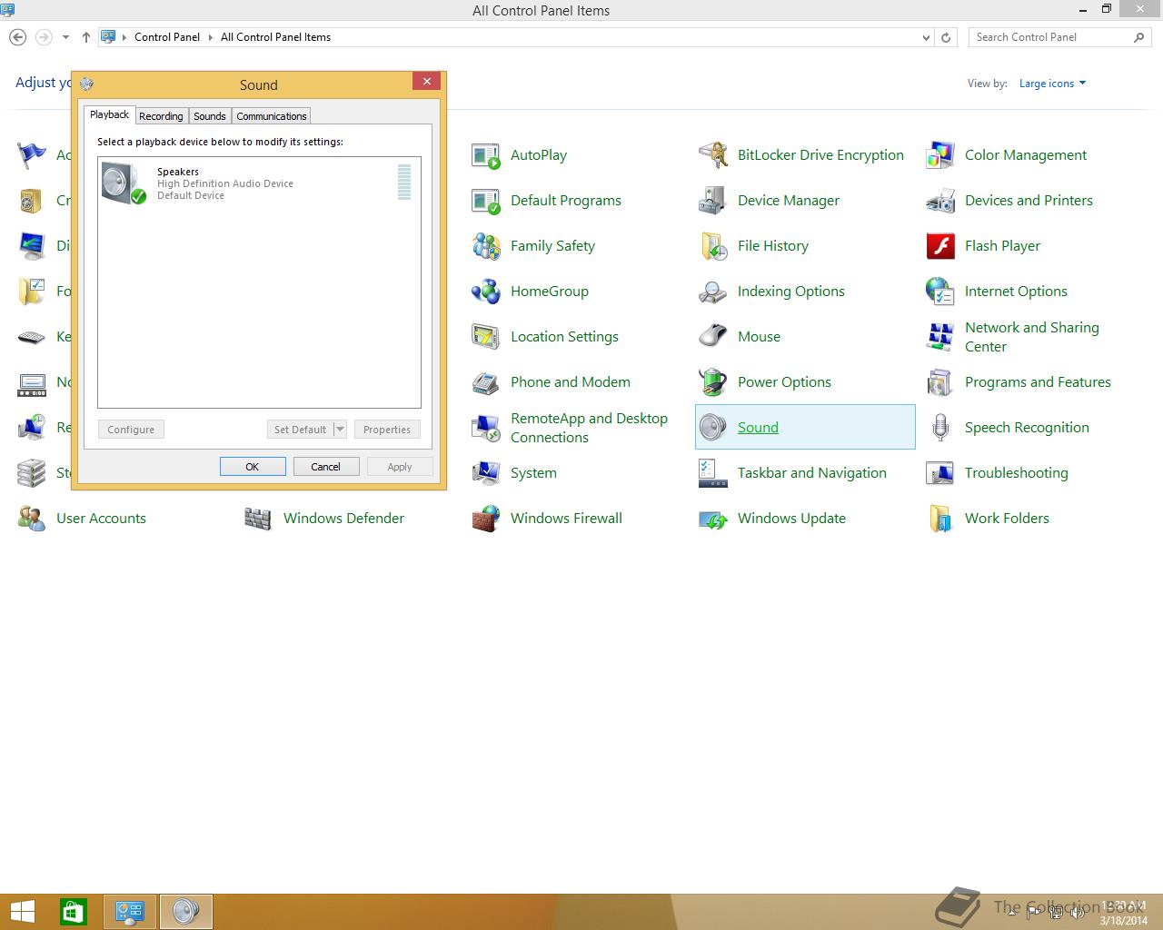Screen dimensions: 1163x930
Task: Click the Properties button in the Sound dialog
Action: click(x=387, y=430)
